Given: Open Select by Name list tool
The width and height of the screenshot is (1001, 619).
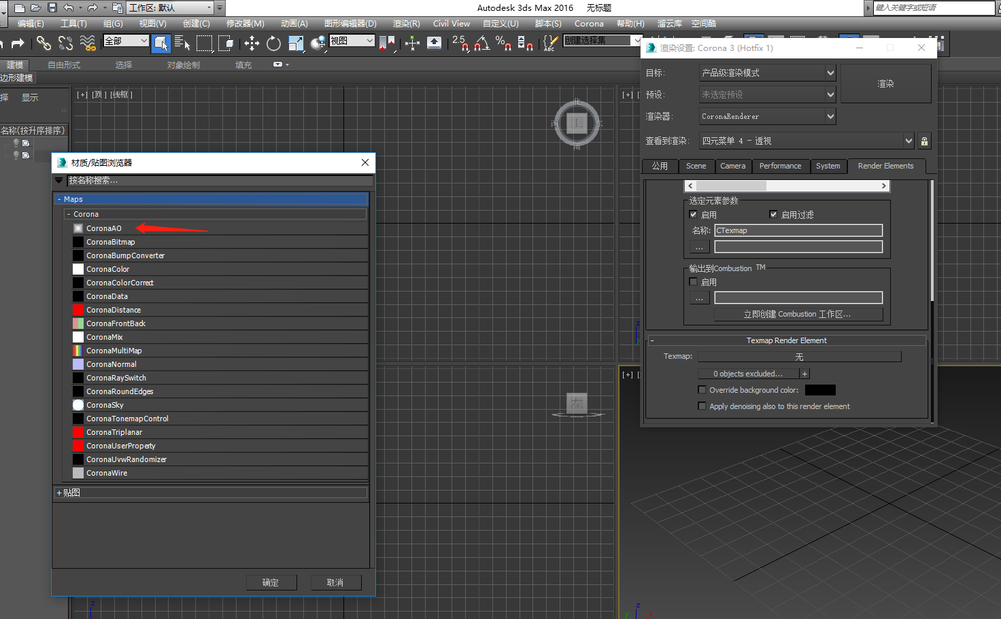Looking at the screenshot, I should click(x=182, y=43).
